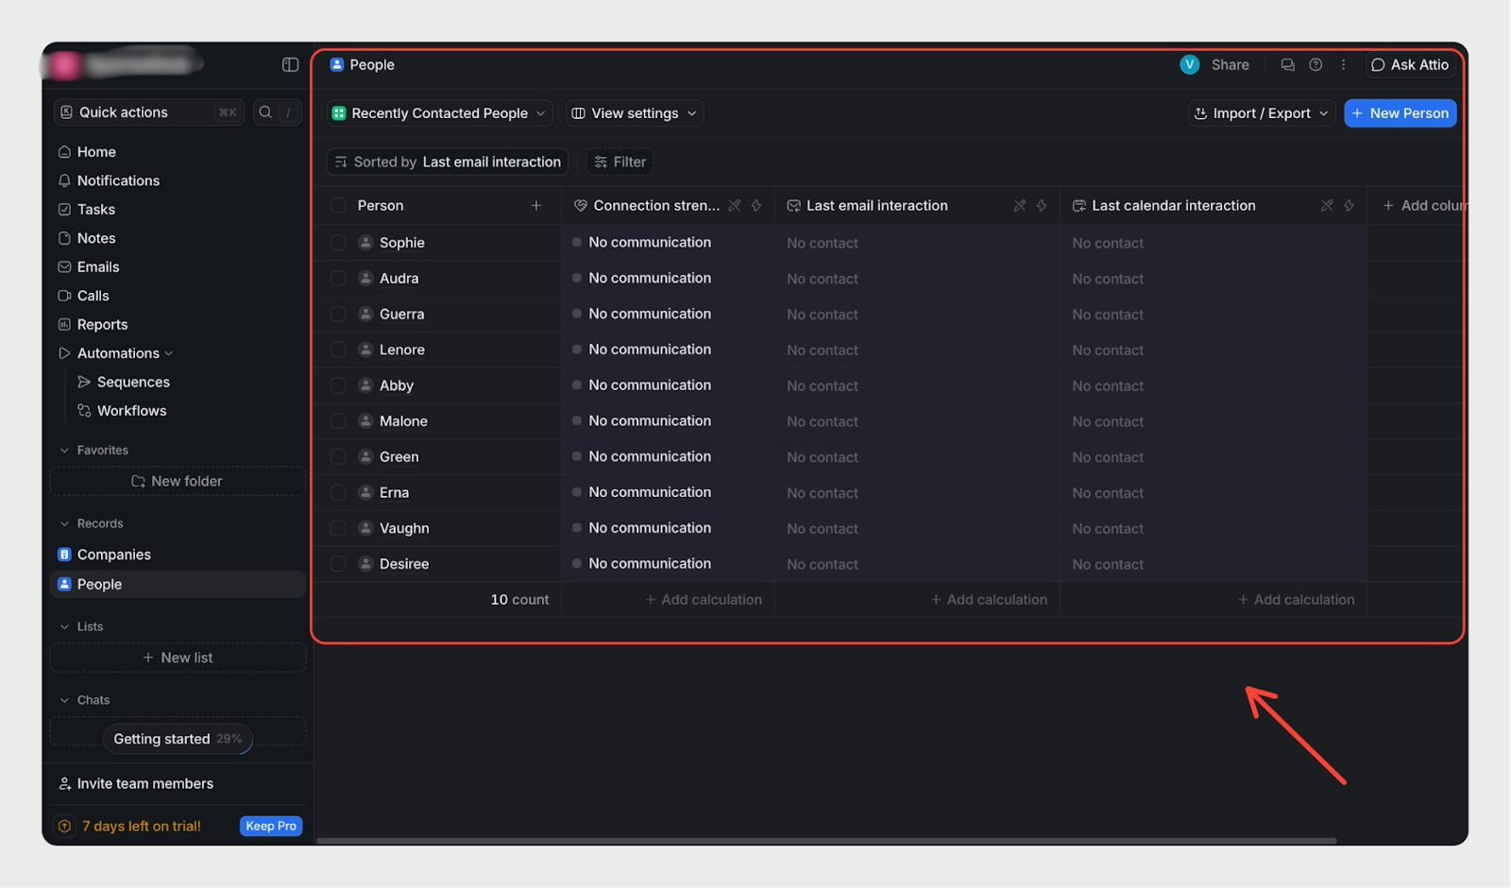
Task: Click the help question mark icon
Action: 1316,65
